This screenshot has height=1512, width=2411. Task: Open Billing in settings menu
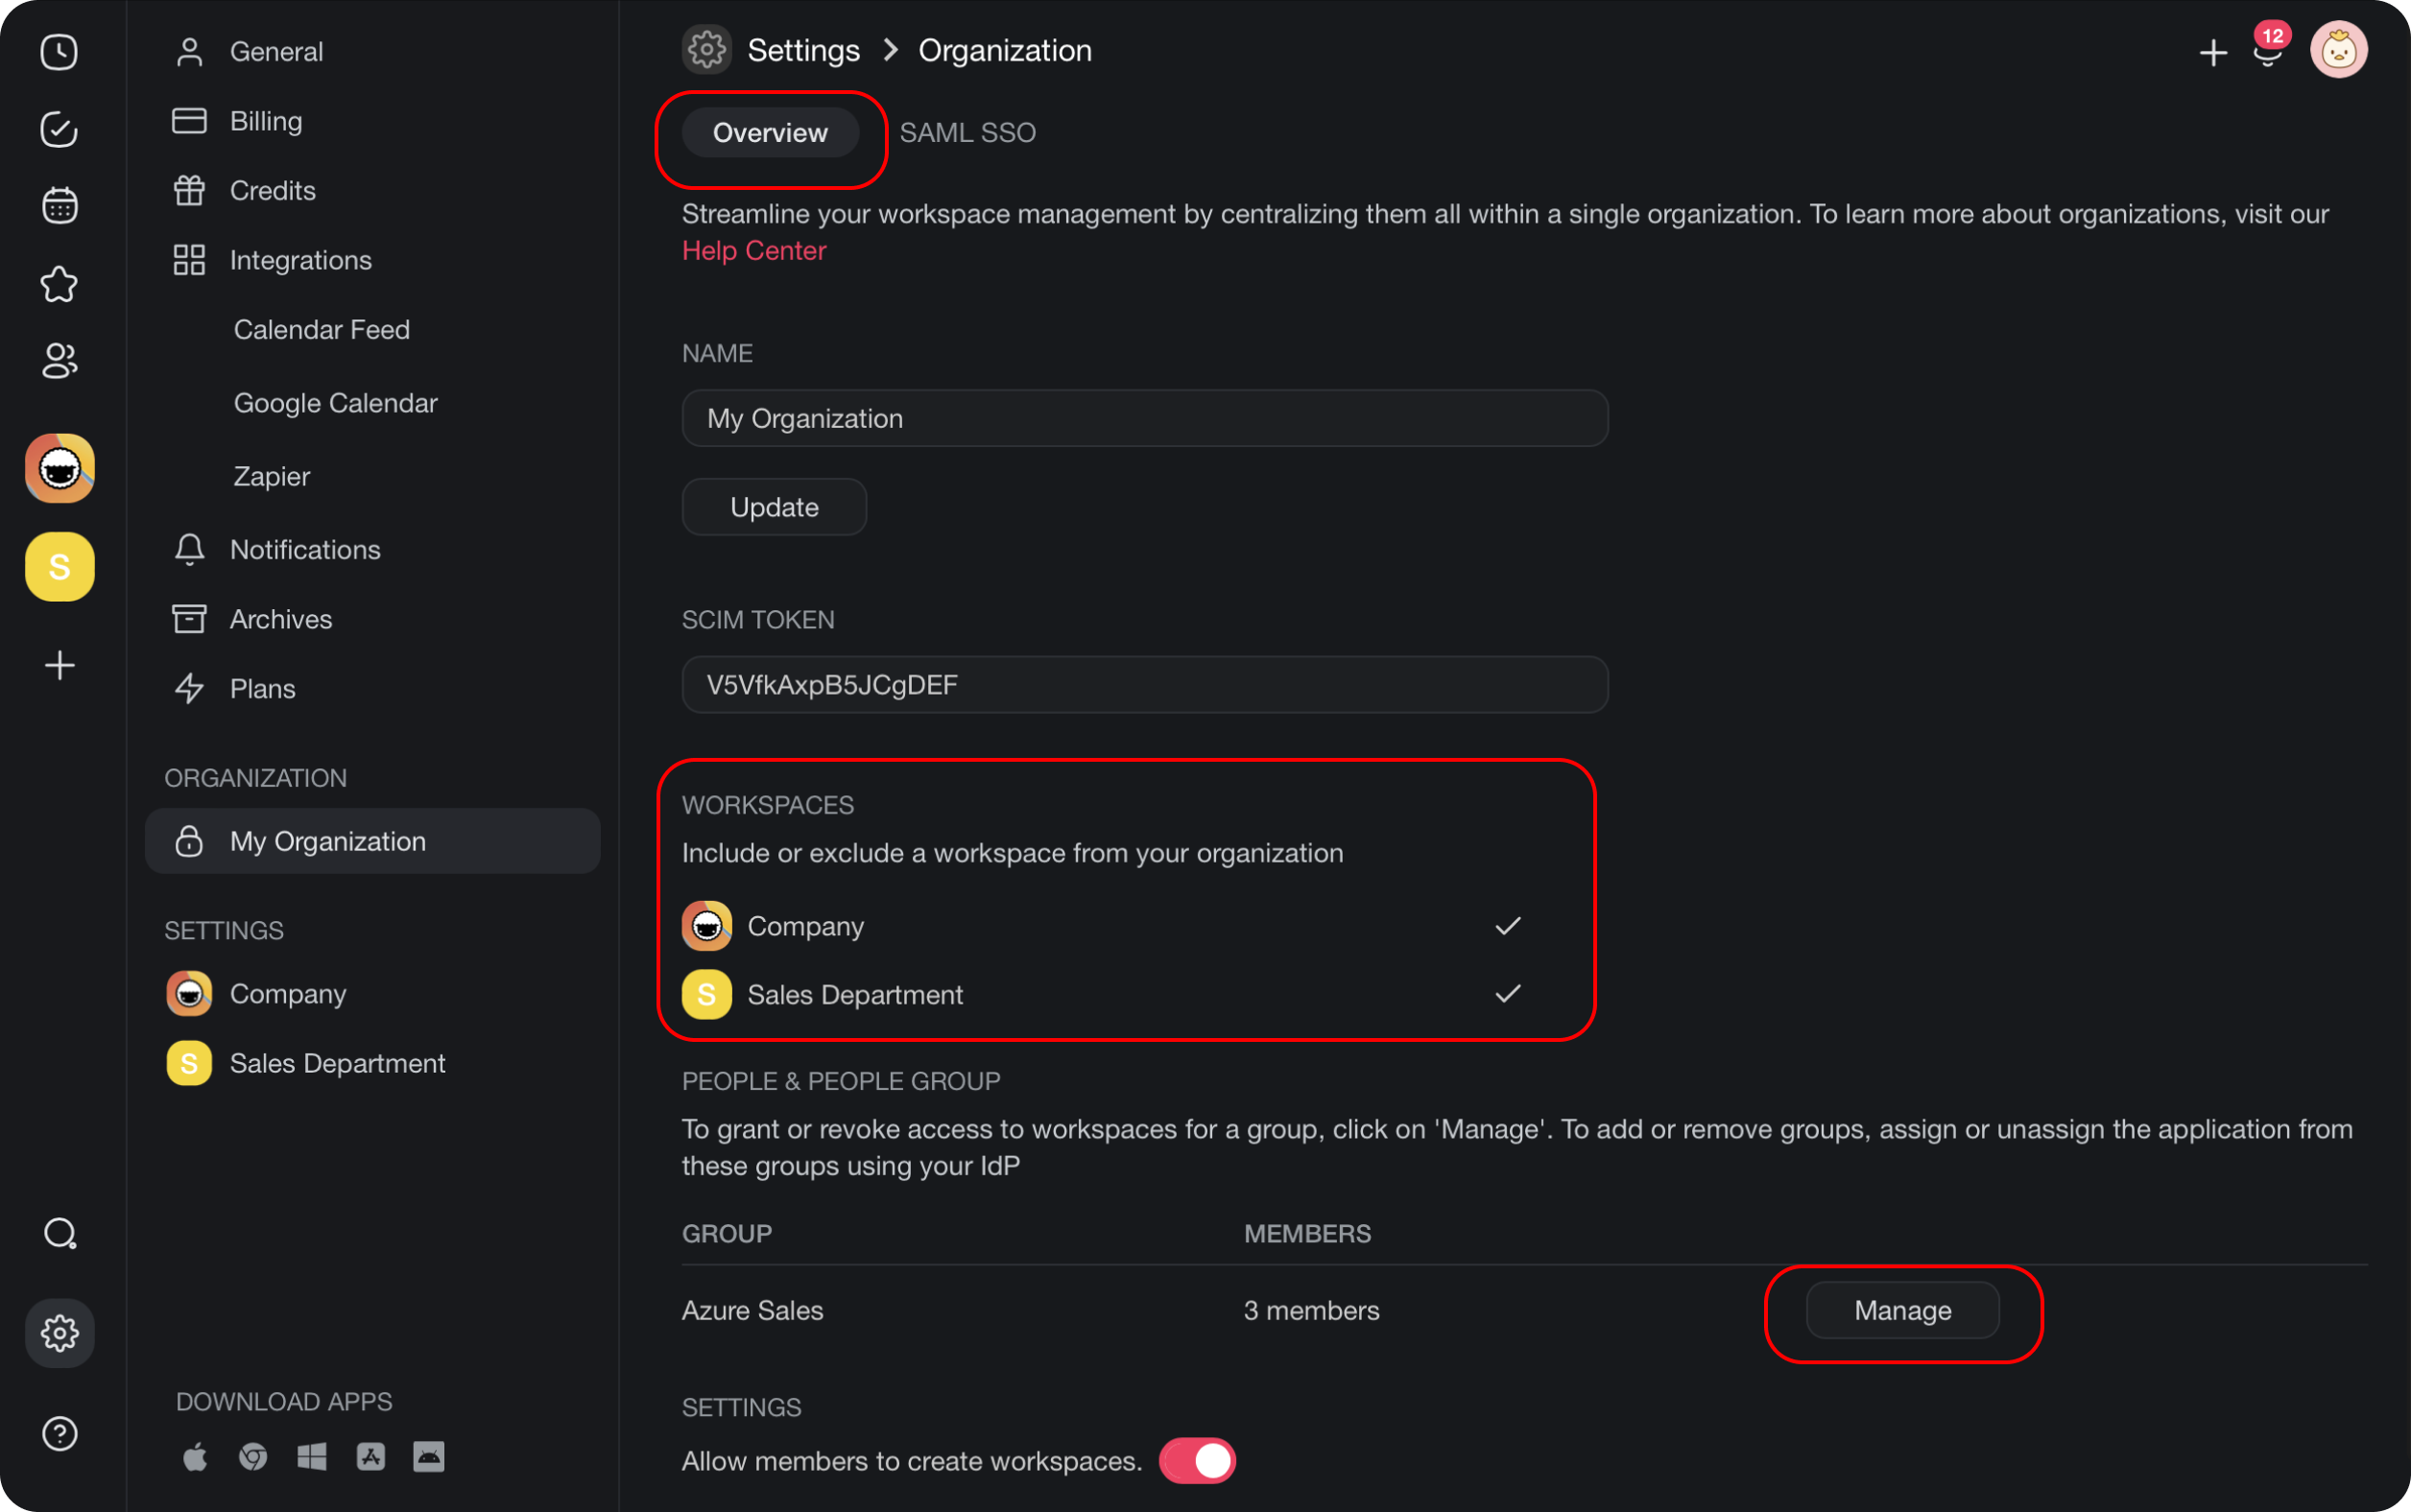265,121
